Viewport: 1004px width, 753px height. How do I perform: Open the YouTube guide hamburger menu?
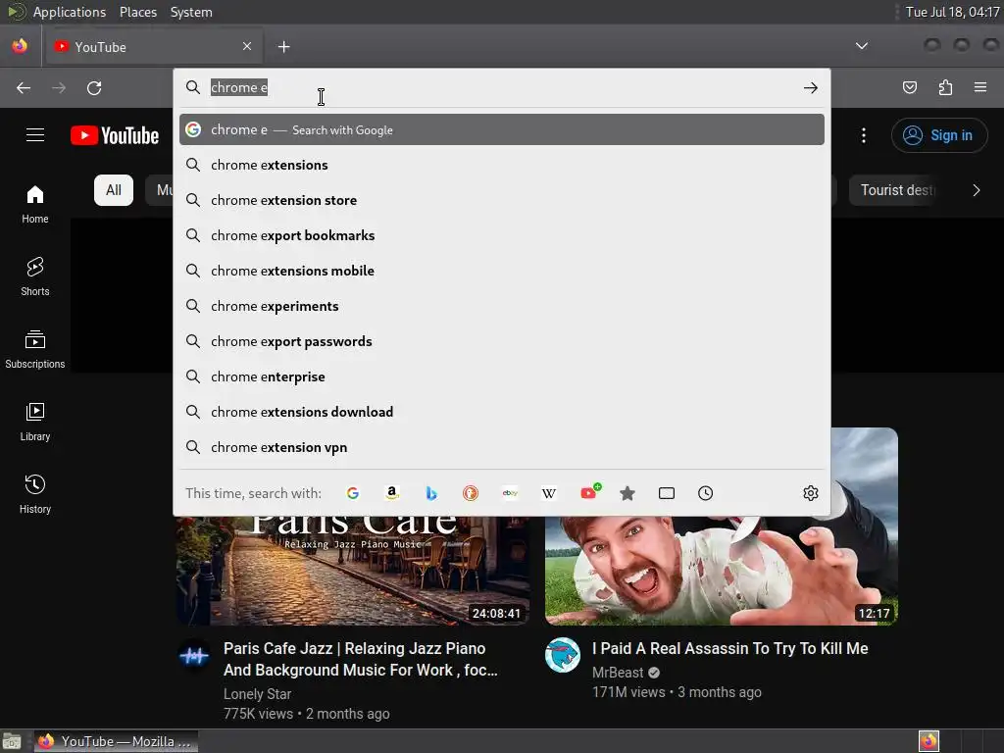point(35,135)
